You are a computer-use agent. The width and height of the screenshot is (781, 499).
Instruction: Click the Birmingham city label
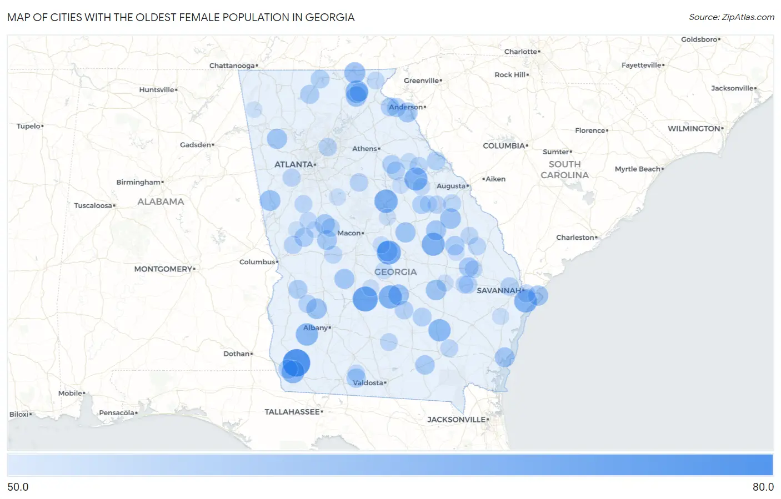tap(138, 182)
